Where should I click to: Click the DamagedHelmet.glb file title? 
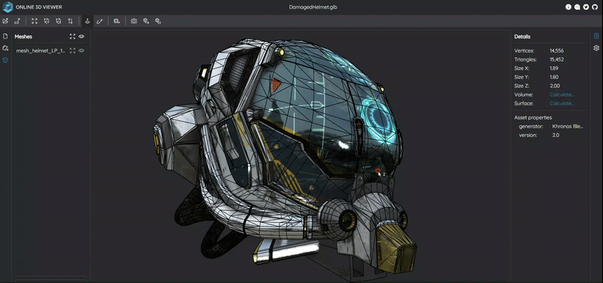313,7
